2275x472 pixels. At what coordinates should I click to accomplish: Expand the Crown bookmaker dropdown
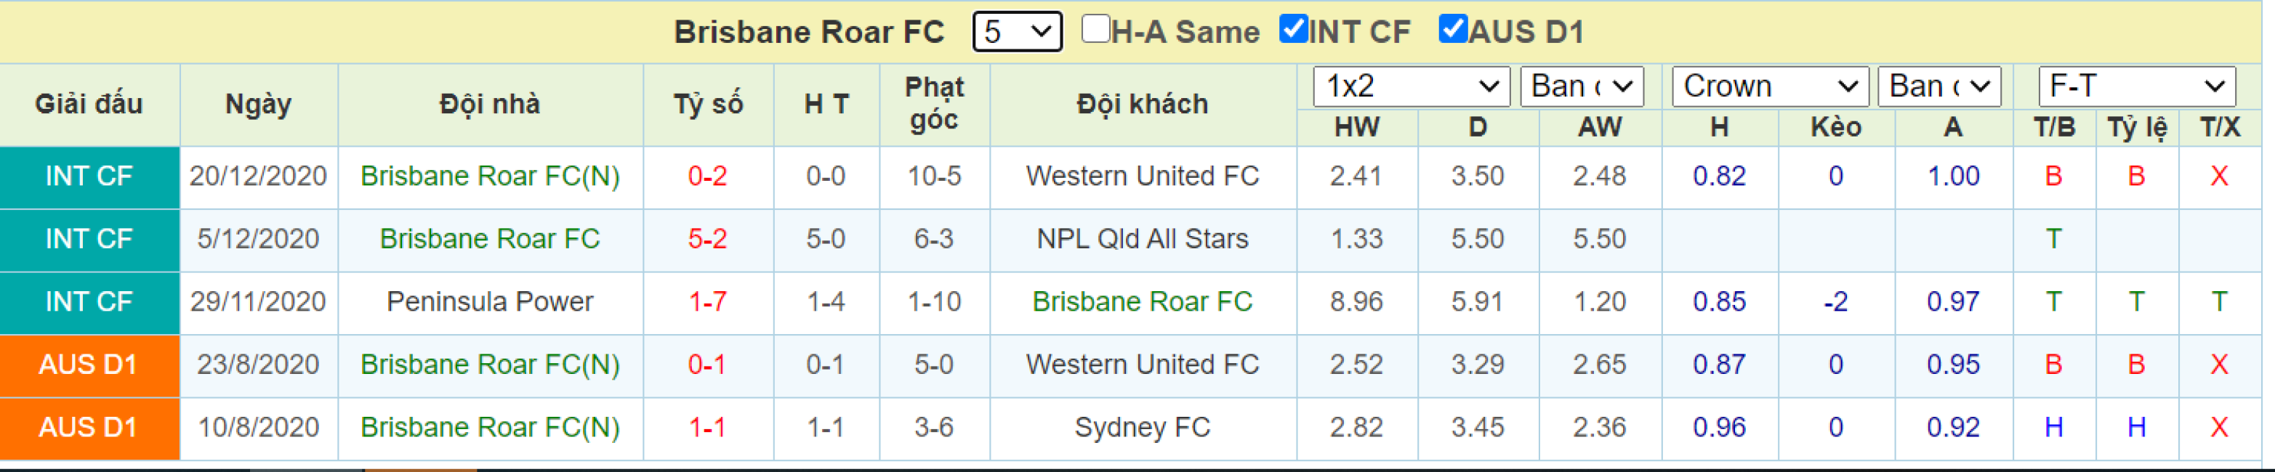pos(1770,86)
